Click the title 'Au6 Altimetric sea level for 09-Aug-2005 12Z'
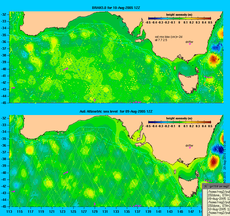 point(116,111)
